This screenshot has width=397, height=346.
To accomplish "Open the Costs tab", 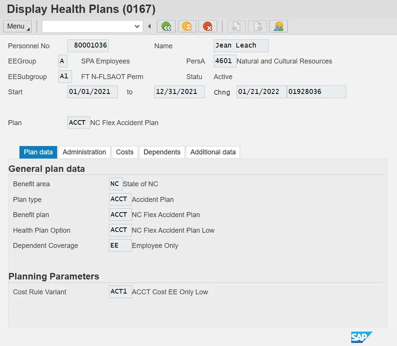I will point(125,152).
